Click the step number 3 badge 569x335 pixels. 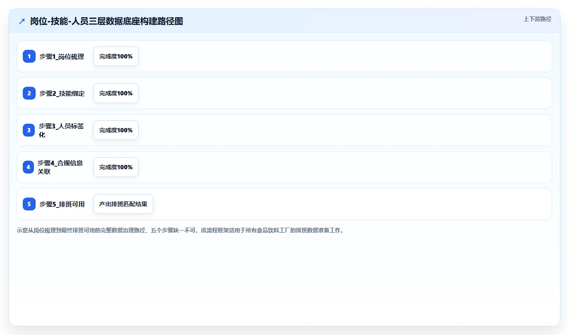pos(29,130)
